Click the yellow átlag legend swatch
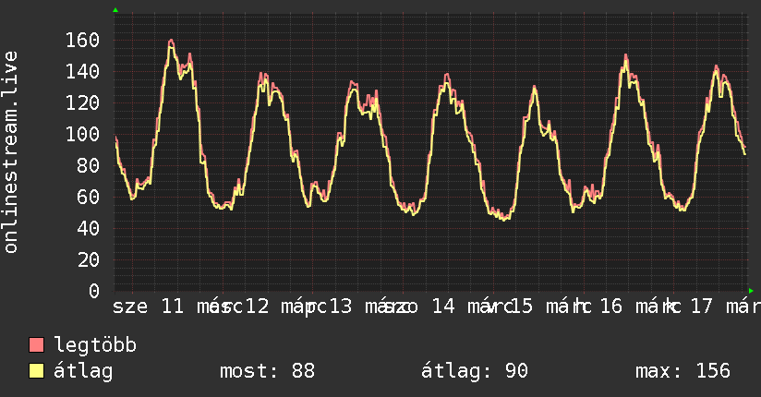Screen dimensions: 761x397 pyautogui.click(x=36, y=371)
